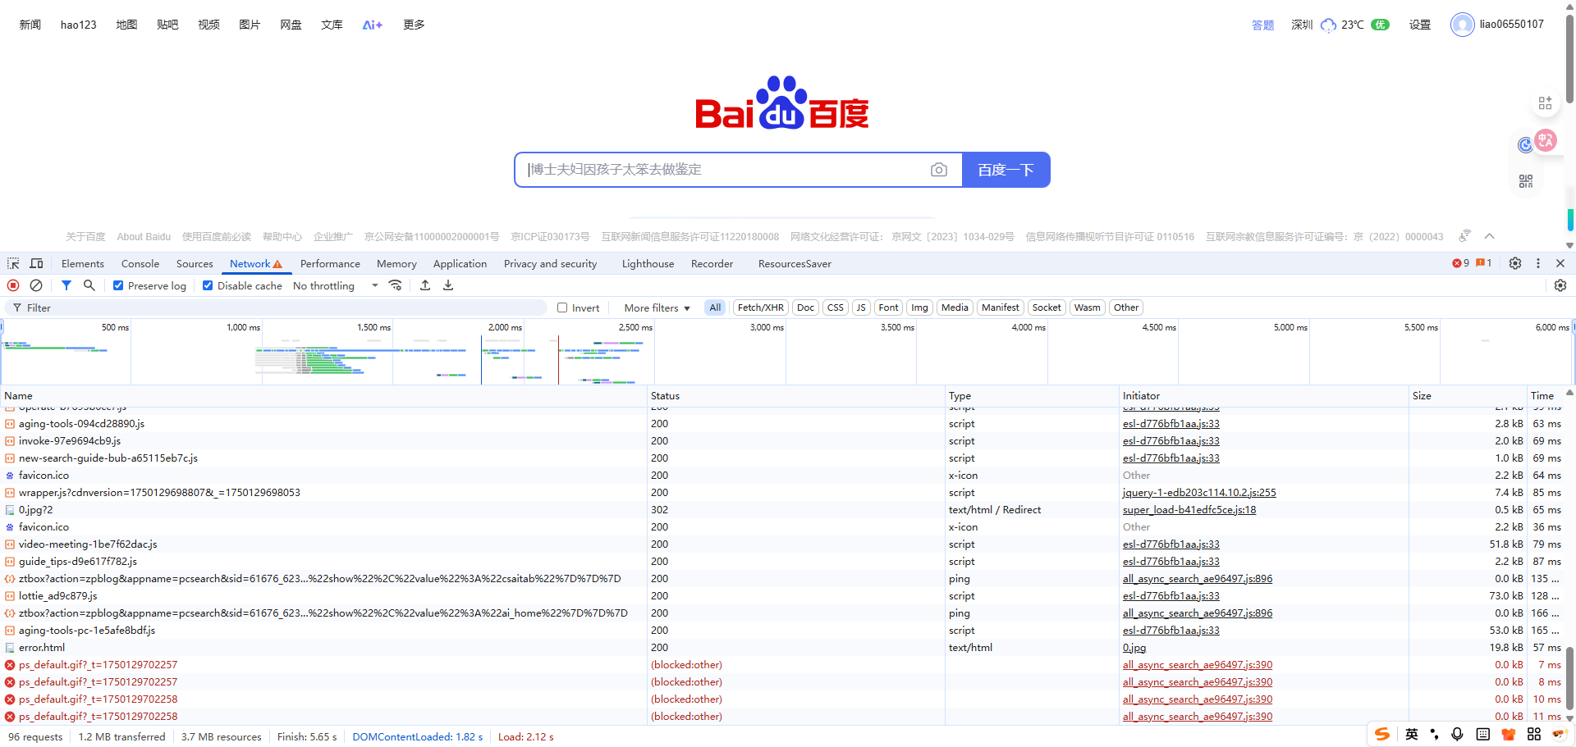The height and width of the screenshot is (747, 1576).
Task: Open DevTools settings gear in tab bar
Action: [1515, 263]
